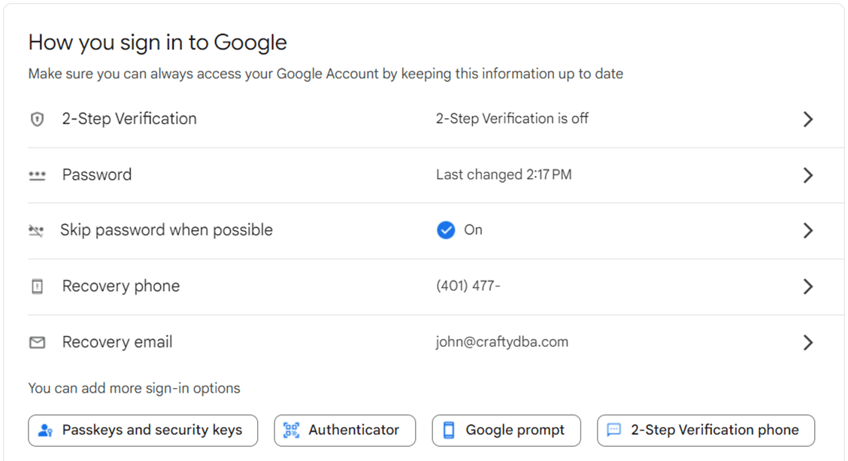This screenshot has width=848, height=461.
Task: Click the 2-Step Verification phone message icon
Action: coord(614,431)
